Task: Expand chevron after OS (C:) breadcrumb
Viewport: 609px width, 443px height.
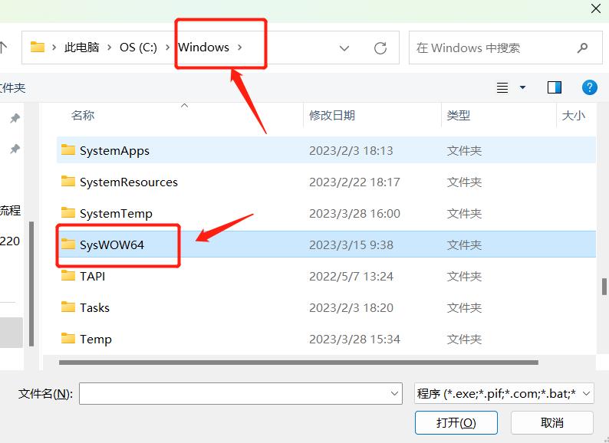Action: click(168, 48)
